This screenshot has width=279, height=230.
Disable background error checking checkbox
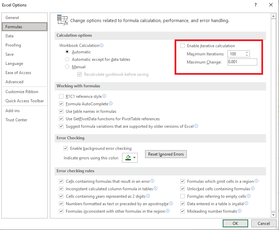point(66,148)
